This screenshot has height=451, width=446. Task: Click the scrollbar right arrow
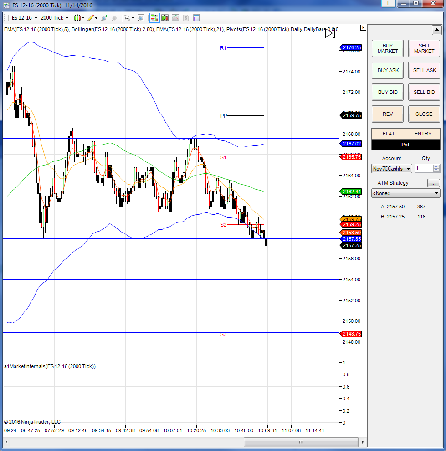(363, 442)
